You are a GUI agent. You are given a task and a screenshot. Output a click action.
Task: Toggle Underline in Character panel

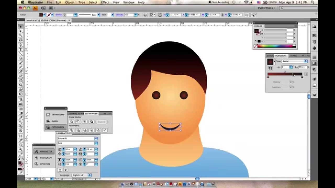60,170
